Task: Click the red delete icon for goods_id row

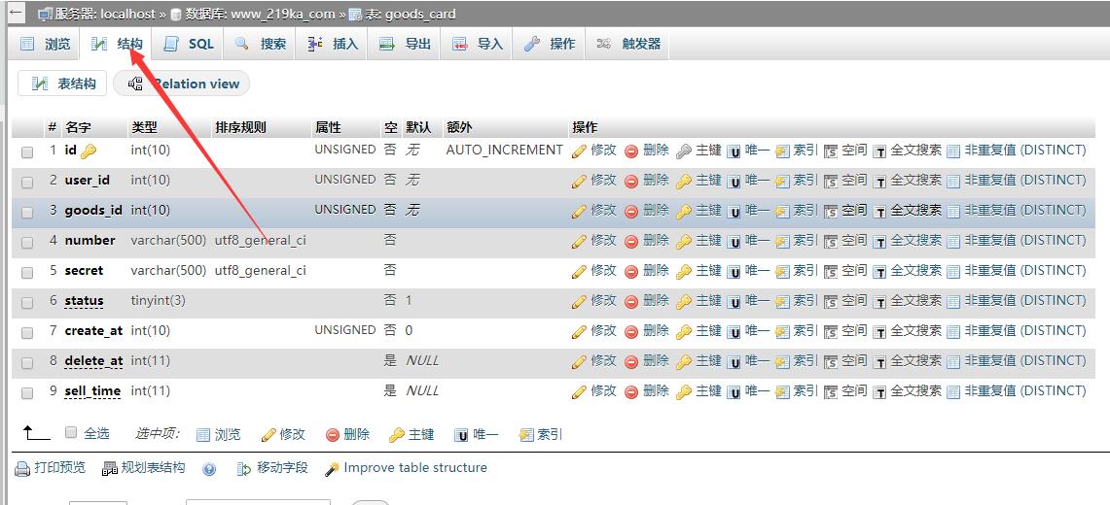Action: [631, 211]
